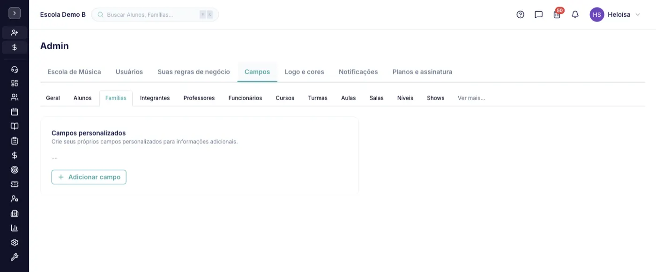The height and width of the screenshot is (272, 656).
Task: Open tasks list with 50 badge
Action: tap(557, 14)
